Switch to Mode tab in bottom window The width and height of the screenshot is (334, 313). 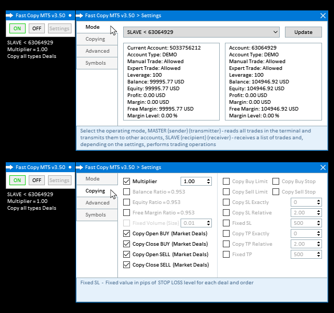[97, 179]
